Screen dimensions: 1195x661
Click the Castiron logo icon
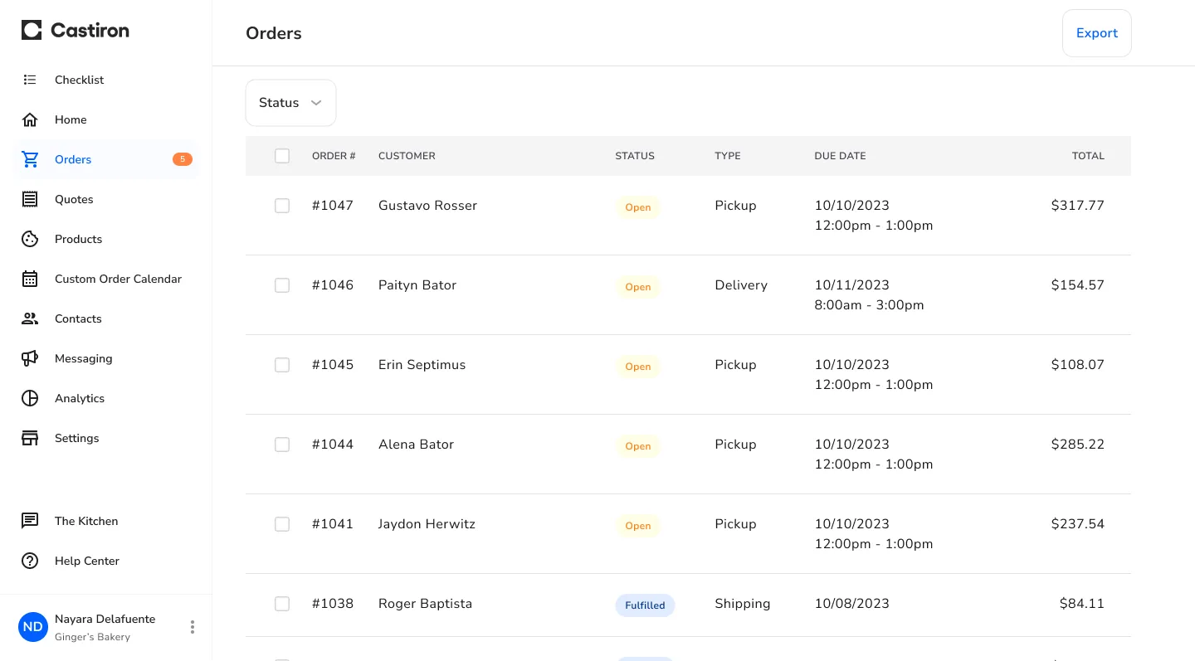(32, 31)
